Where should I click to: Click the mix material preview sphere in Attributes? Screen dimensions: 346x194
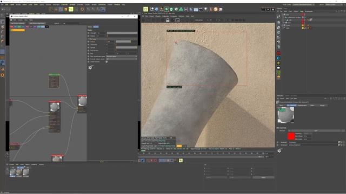tap(285, 115)
